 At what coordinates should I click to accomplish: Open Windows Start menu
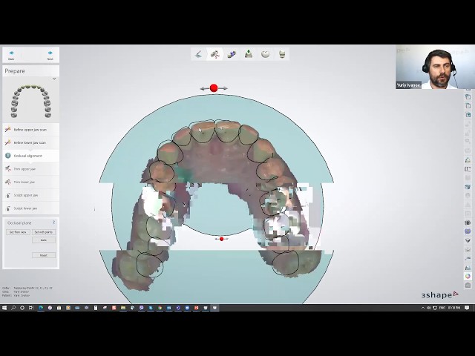[x=4, y=308]
